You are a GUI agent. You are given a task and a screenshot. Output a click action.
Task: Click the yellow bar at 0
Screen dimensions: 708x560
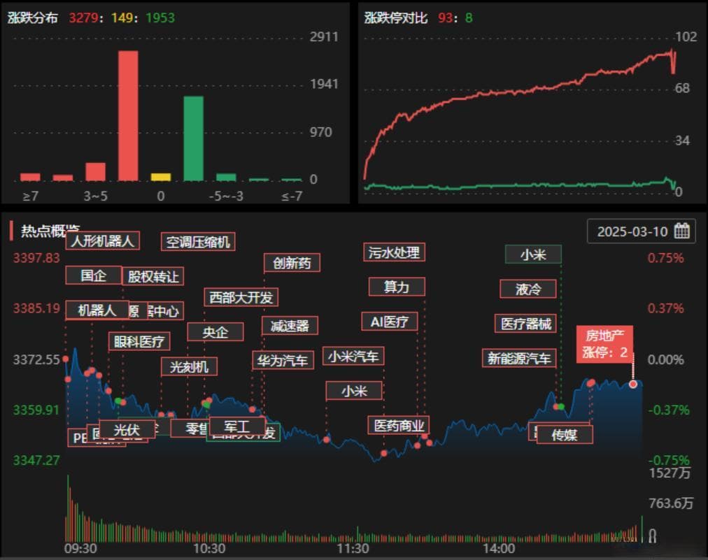(x=161, y=177)
